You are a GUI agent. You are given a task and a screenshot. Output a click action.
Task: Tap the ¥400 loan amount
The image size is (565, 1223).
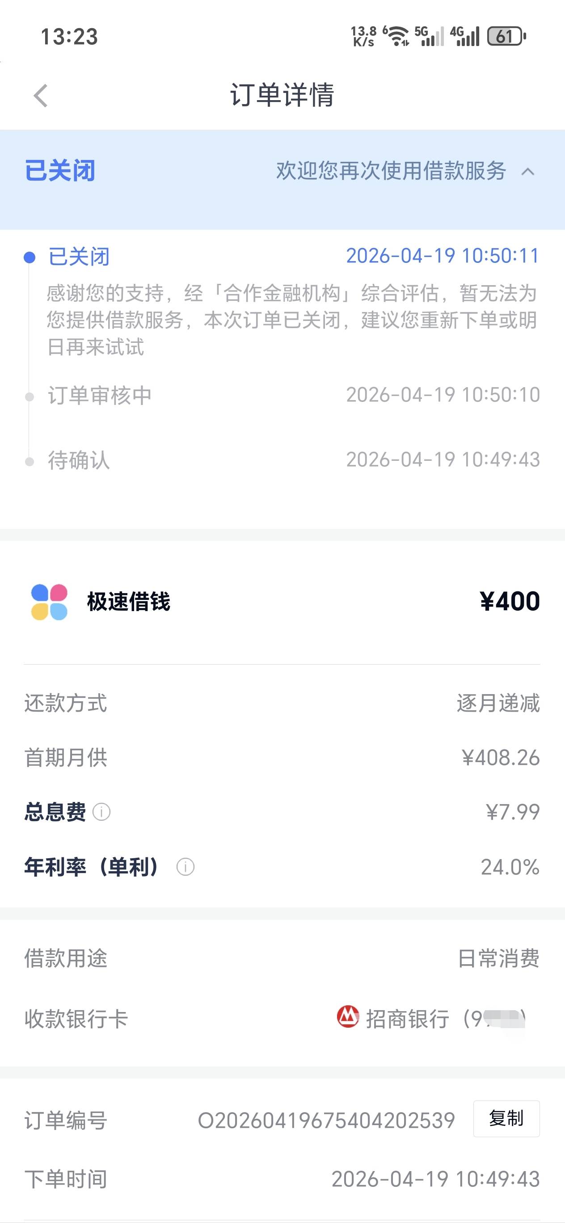(x=510, y=602)
